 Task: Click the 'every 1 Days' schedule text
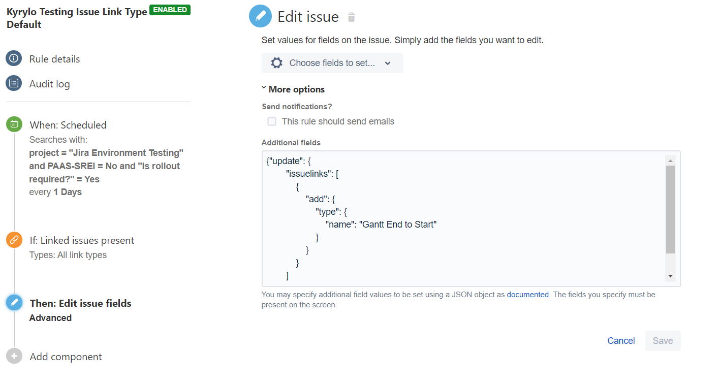click(55, 192)
